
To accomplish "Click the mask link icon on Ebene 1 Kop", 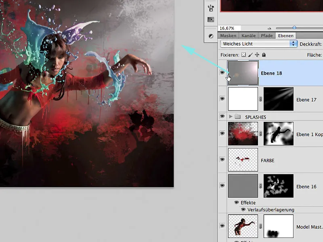I will click(260, 134).
